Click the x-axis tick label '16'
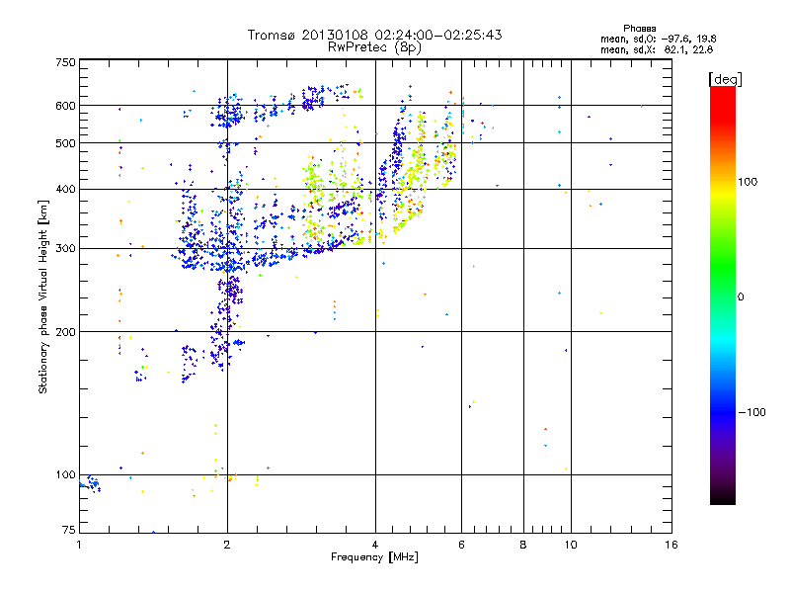Screen dimensions: 790x593 (671, 545)
